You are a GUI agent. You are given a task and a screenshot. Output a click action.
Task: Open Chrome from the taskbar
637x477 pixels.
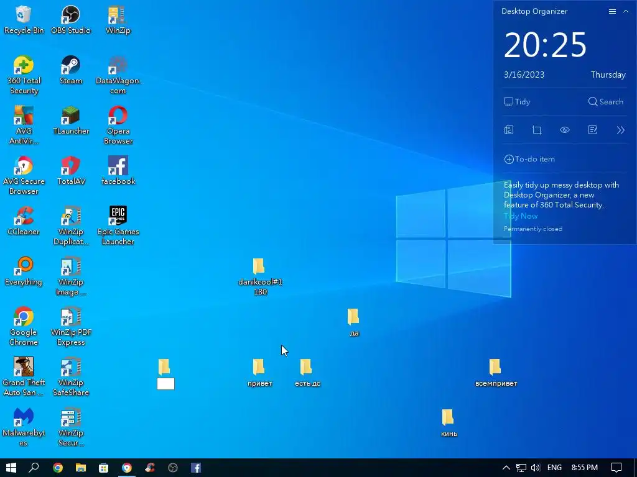point(58,468)
